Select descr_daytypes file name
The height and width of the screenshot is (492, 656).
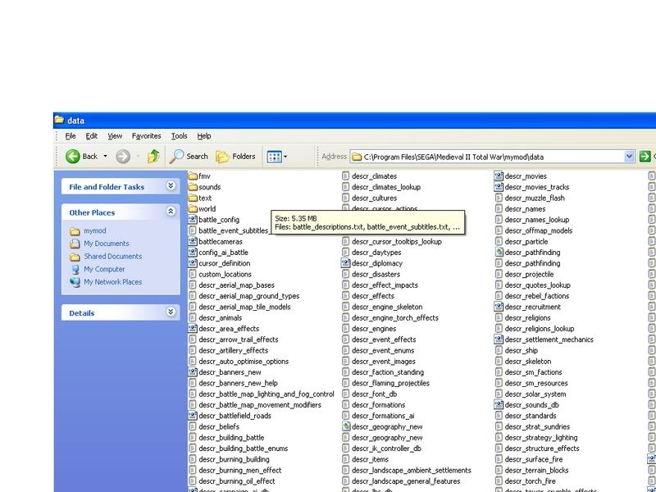[x=376, y=253]
